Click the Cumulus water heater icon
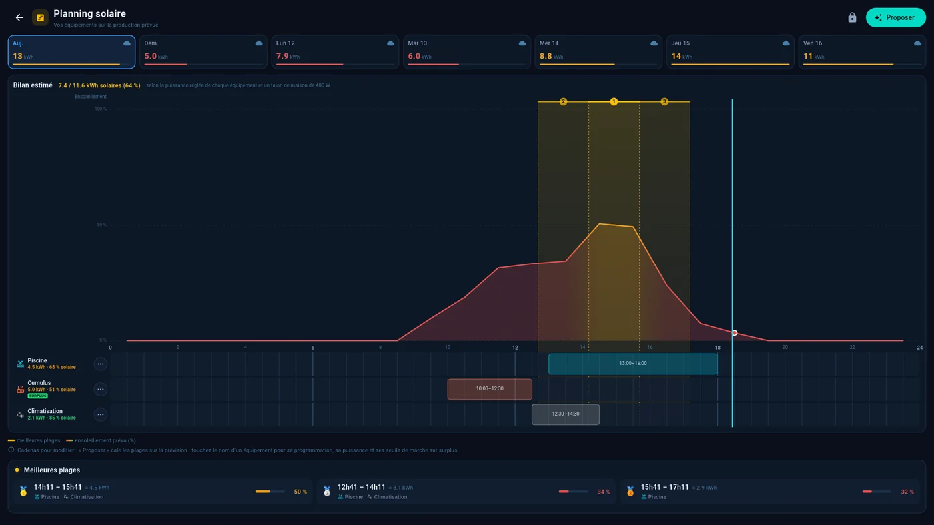The image size is (934, 525). tap(21, 390)
